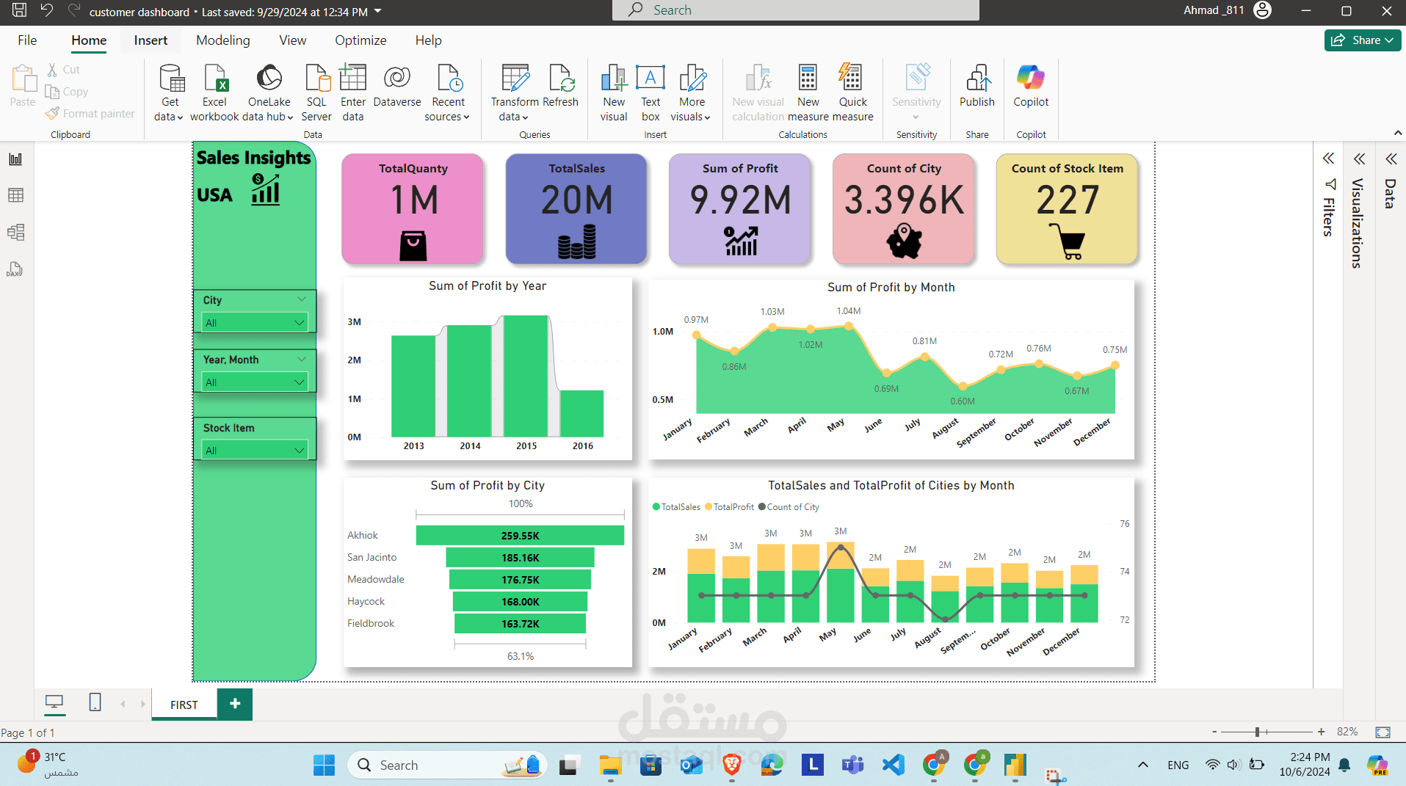The height and width of the screenshot is (786, 1406).
Task: Collapse the ribbon chevron
Action: (x=1397, y=133)
